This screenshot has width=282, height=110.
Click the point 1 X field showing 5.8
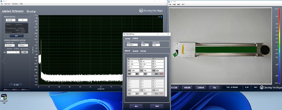[x=135, y=61]
